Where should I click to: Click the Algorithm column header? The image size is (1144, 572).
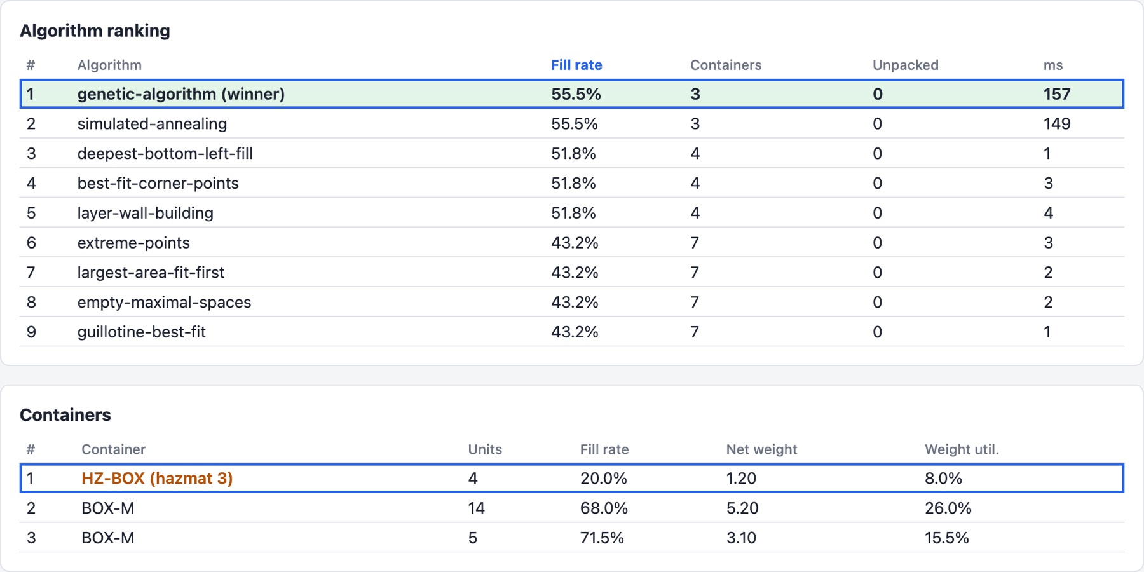point(109,65)
